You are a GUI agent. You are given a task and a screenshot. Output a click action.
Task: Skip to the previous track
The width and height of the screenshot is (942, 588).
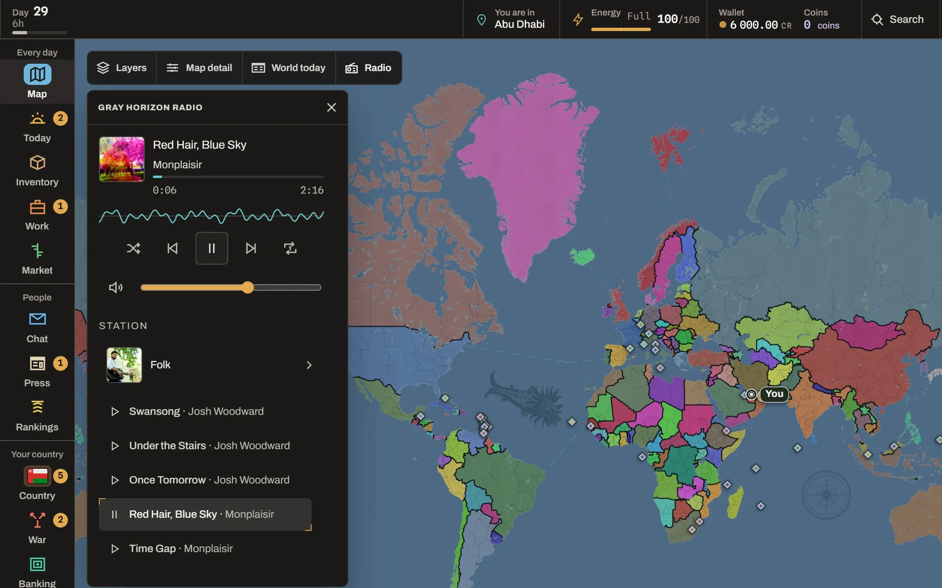(x=173, y=248)
